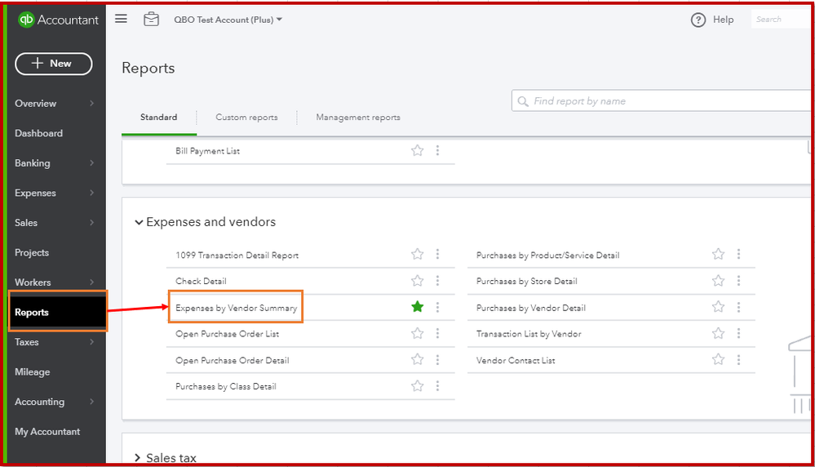This screenshot has width=815, height=467.
Task: Click the Help question mark icon
Action: [x=698, y=20]
